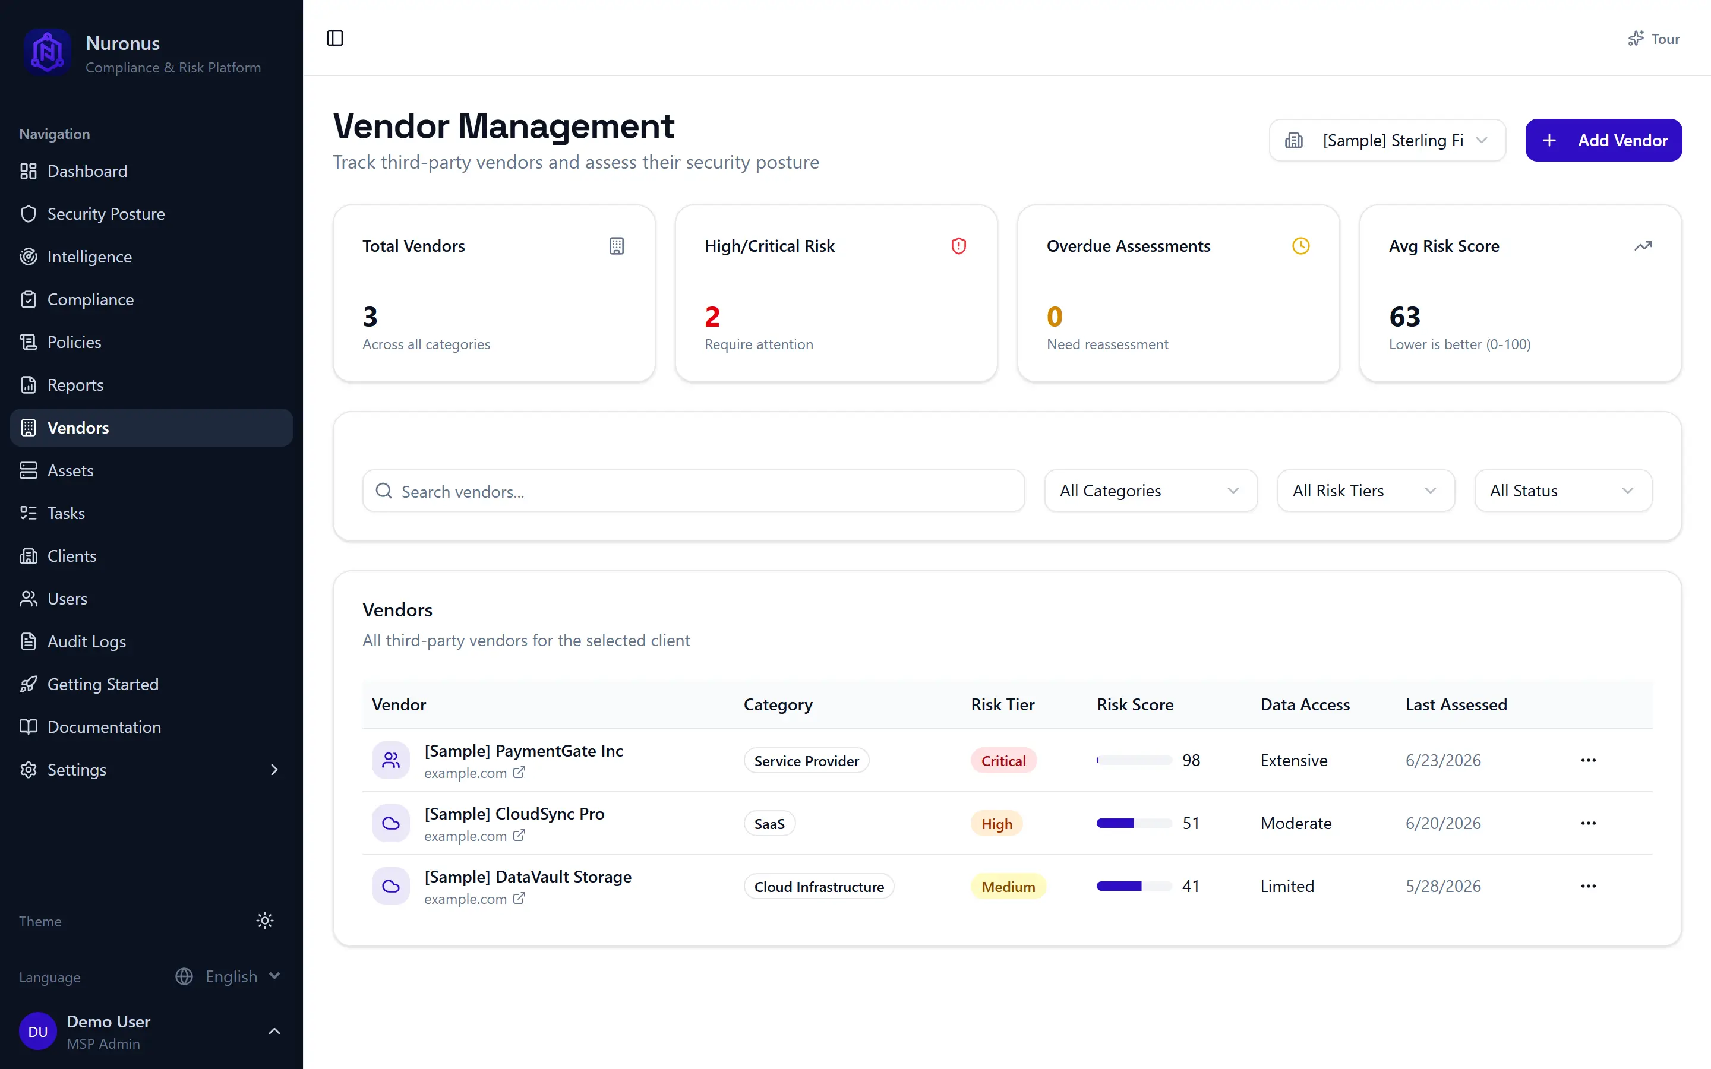Select the Vendors navigation item
The height and width of the screenshot is (1069, 1711).
(151, 428)
